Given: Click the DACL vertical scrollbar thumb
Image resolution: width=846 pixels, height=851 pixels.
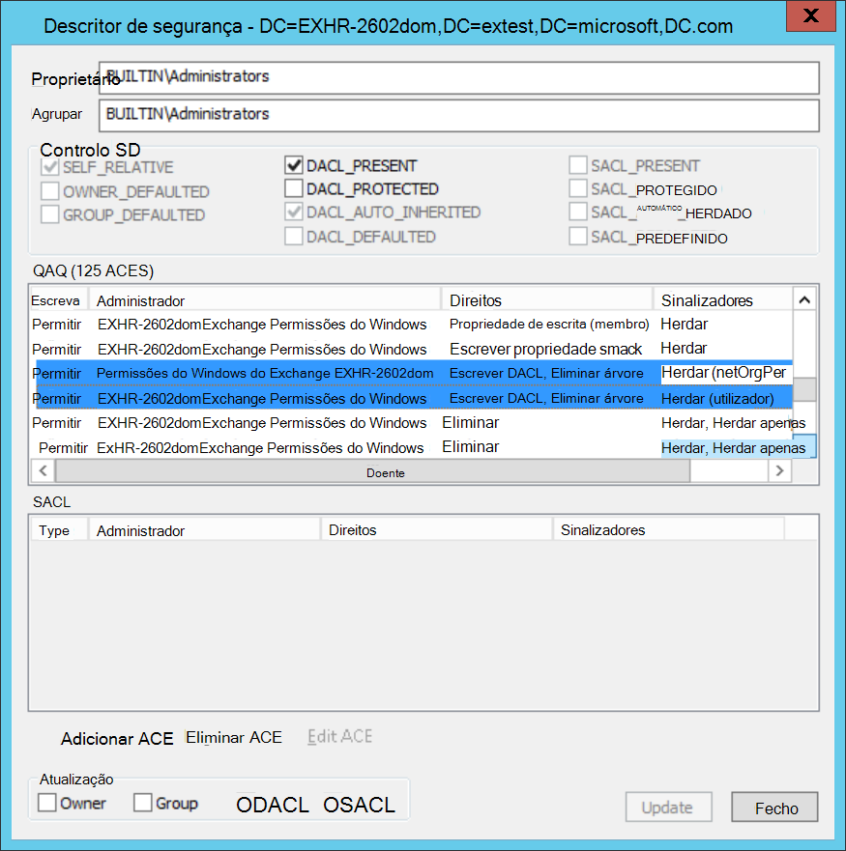Looking at the screenshot, I should pos(804,389).
